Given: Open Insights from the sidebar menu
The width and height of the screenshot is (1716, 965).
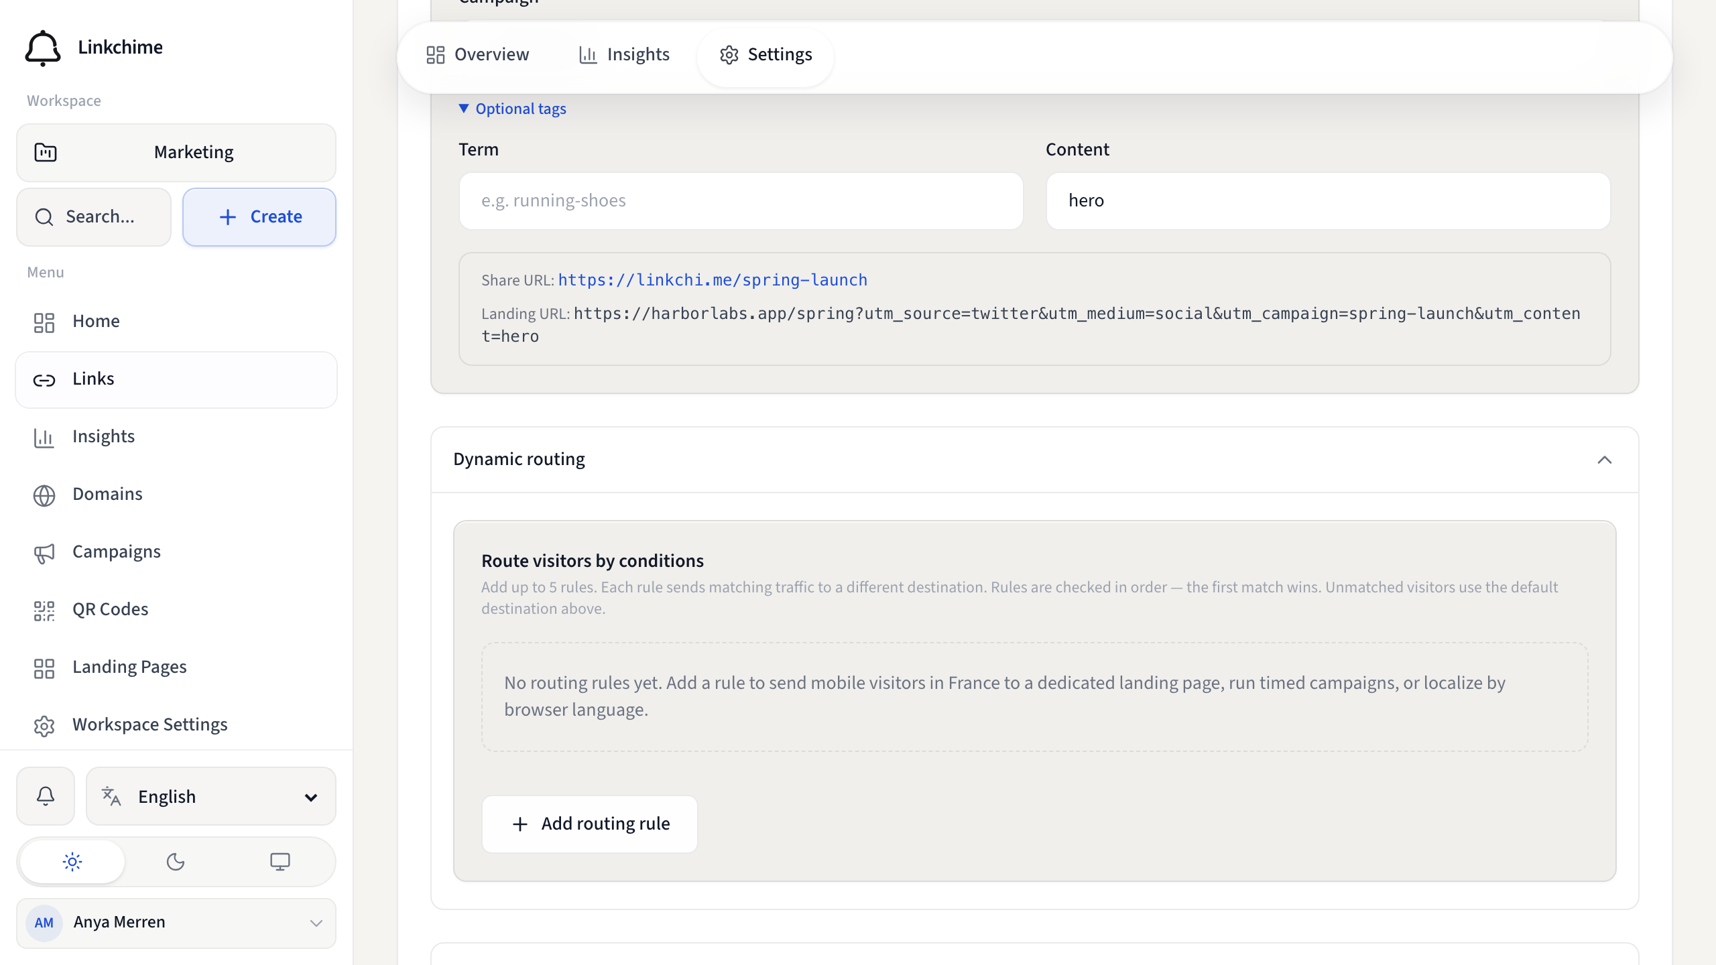Looking at the screenshot, I should click(176, 437).
